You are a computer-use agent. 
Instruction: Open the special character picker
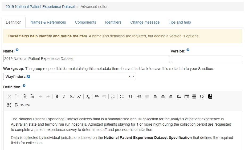point(202,97)
